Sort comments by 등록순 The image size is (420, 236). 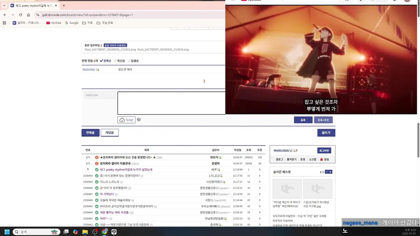click(105, 61)
